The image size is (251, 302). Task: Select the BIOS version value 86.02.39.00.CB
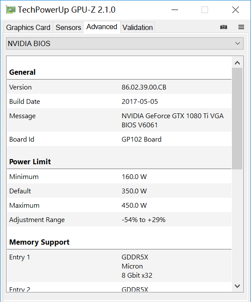coord(144,87)
